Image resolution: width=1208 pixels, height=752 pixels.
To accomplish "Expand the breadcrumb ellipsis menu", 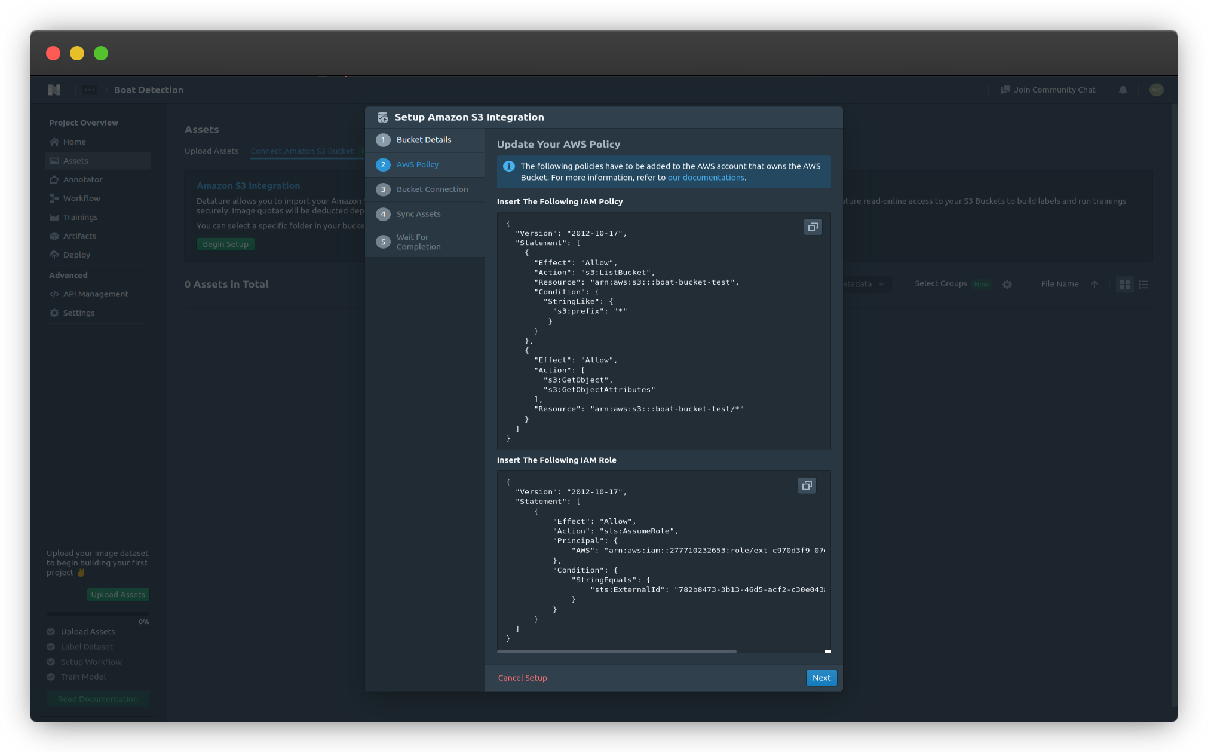I will point(90,90).
